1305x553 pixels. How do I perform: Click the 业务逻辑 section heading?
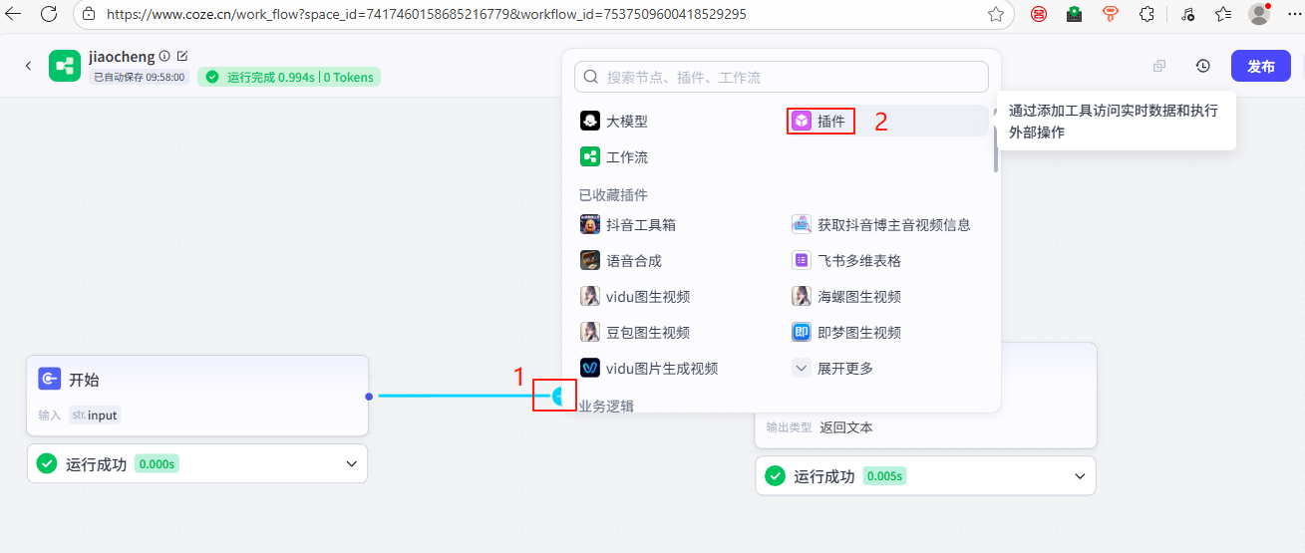click(x=606, y=405)
